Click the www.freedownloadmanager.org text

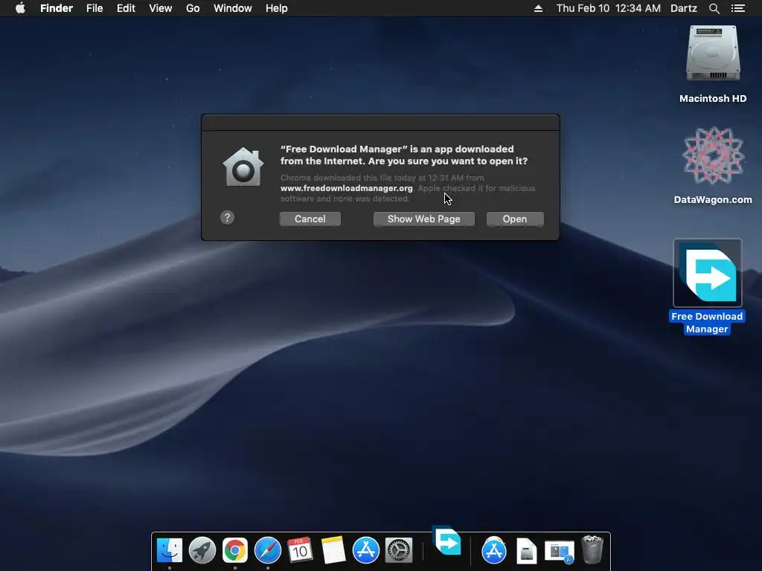coord(347,188)
